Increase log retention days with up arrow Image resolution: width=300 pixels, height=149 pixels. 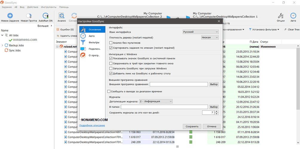pos(217,111)
